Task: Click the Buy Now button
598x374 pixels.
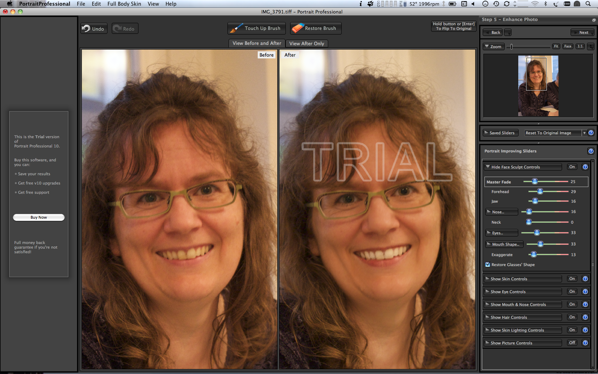Action: [x=39, y=217]
